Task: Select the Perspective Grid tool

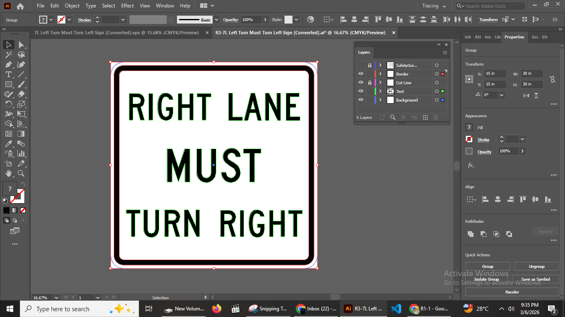Action: [21, 124]
